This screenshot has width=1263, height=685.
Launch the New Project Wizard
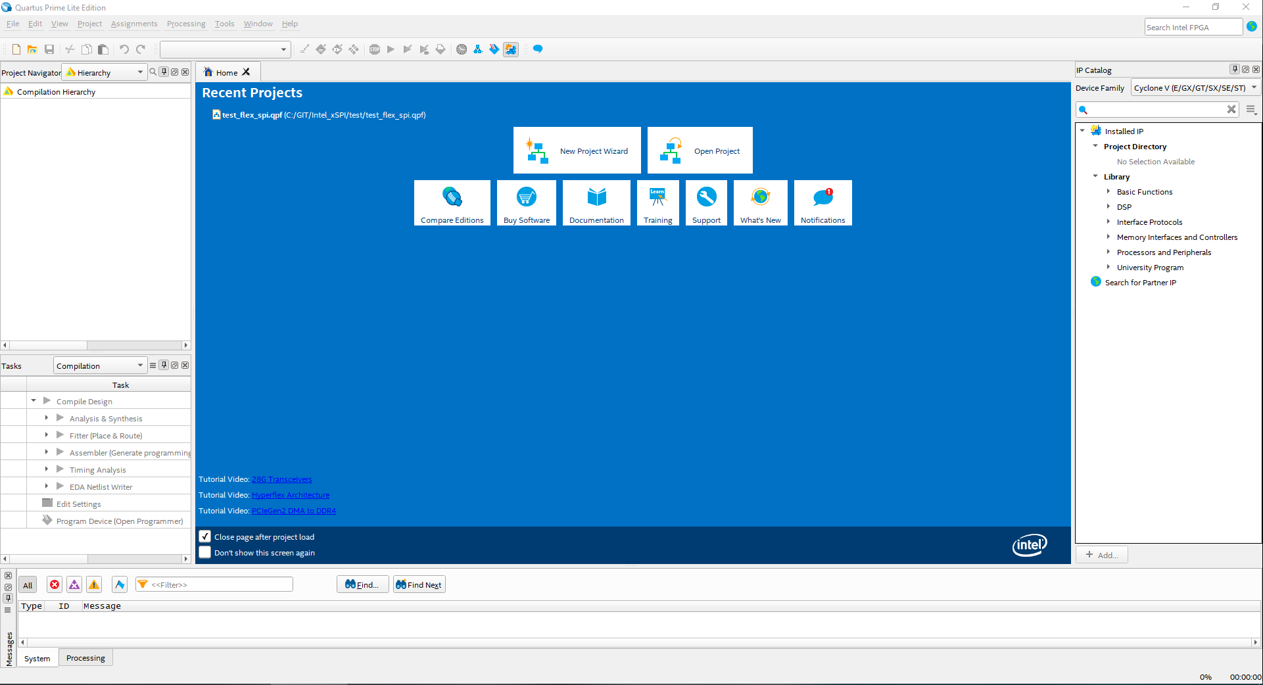coord(577,151)
